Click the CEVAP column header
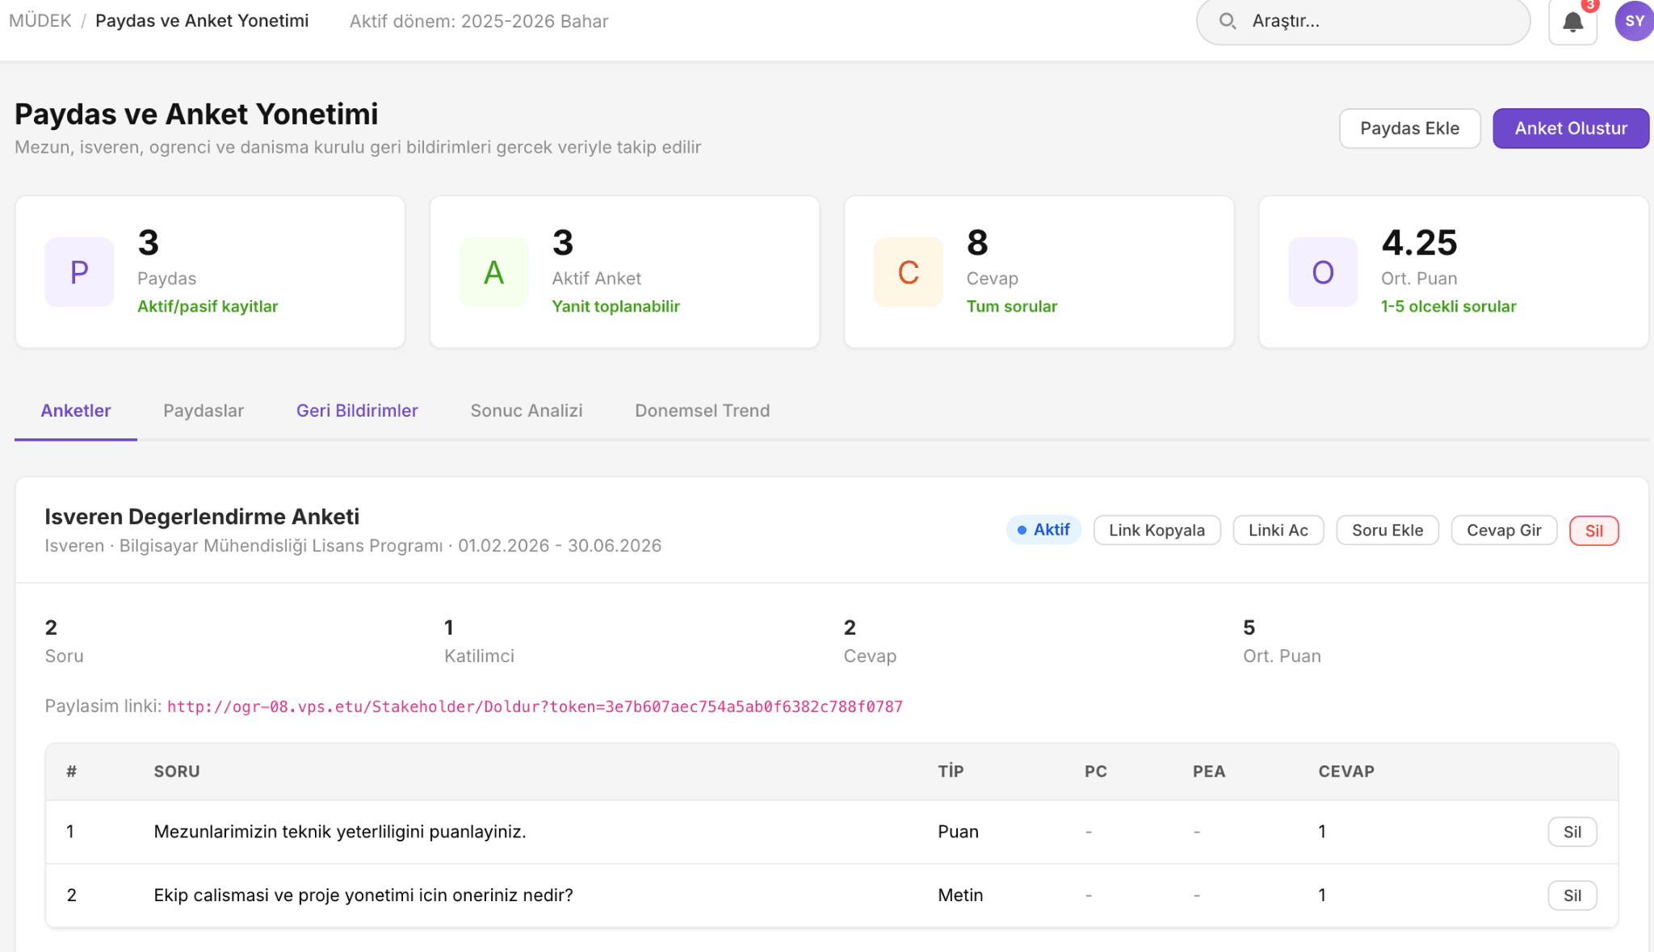 tap(1346, 771)
